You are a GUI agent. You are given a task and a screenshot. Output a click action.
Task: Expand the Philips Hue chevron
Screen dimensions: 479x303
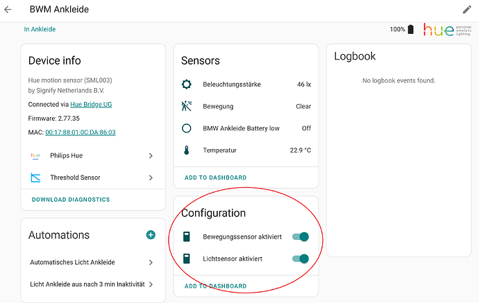click(x=151, y=155)
